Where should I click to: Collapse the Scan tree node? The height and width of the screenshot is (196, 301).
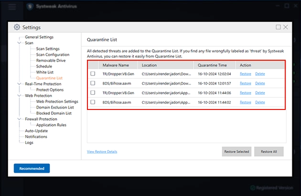[19, 43]
